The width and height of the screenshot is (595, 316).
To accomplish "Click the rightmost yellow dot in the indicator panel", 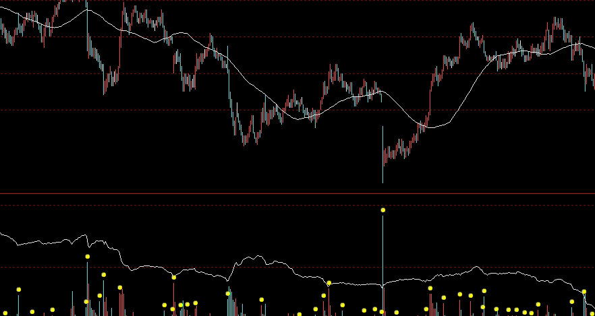I will [x=585, y=292].
